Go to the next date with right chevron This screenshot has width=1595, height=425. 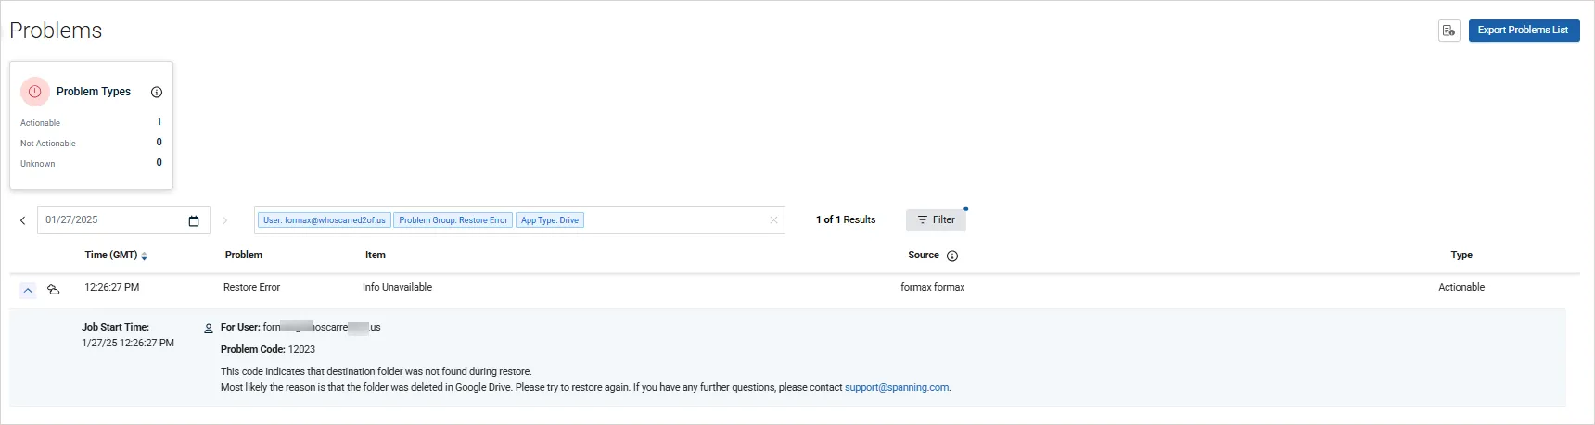tap(224, 220)
